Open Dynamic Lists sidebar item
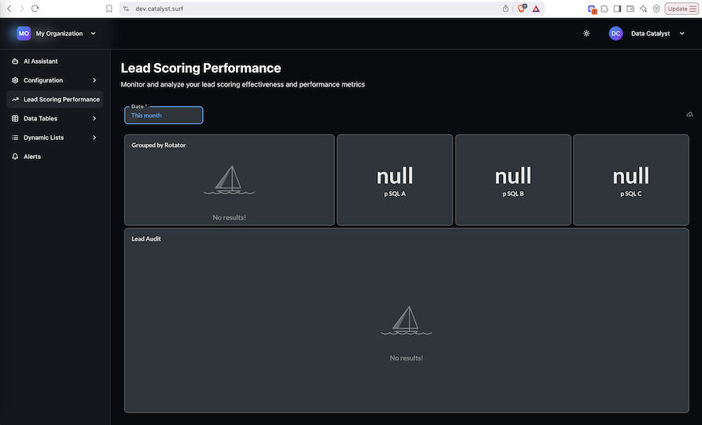This screenshot has height=425, width=702. [54, 138]
